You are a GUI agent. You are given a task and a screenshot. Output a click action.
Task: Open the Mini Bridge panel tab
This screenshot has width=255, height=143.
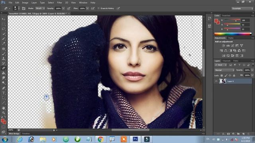click(x=14, y=134)
